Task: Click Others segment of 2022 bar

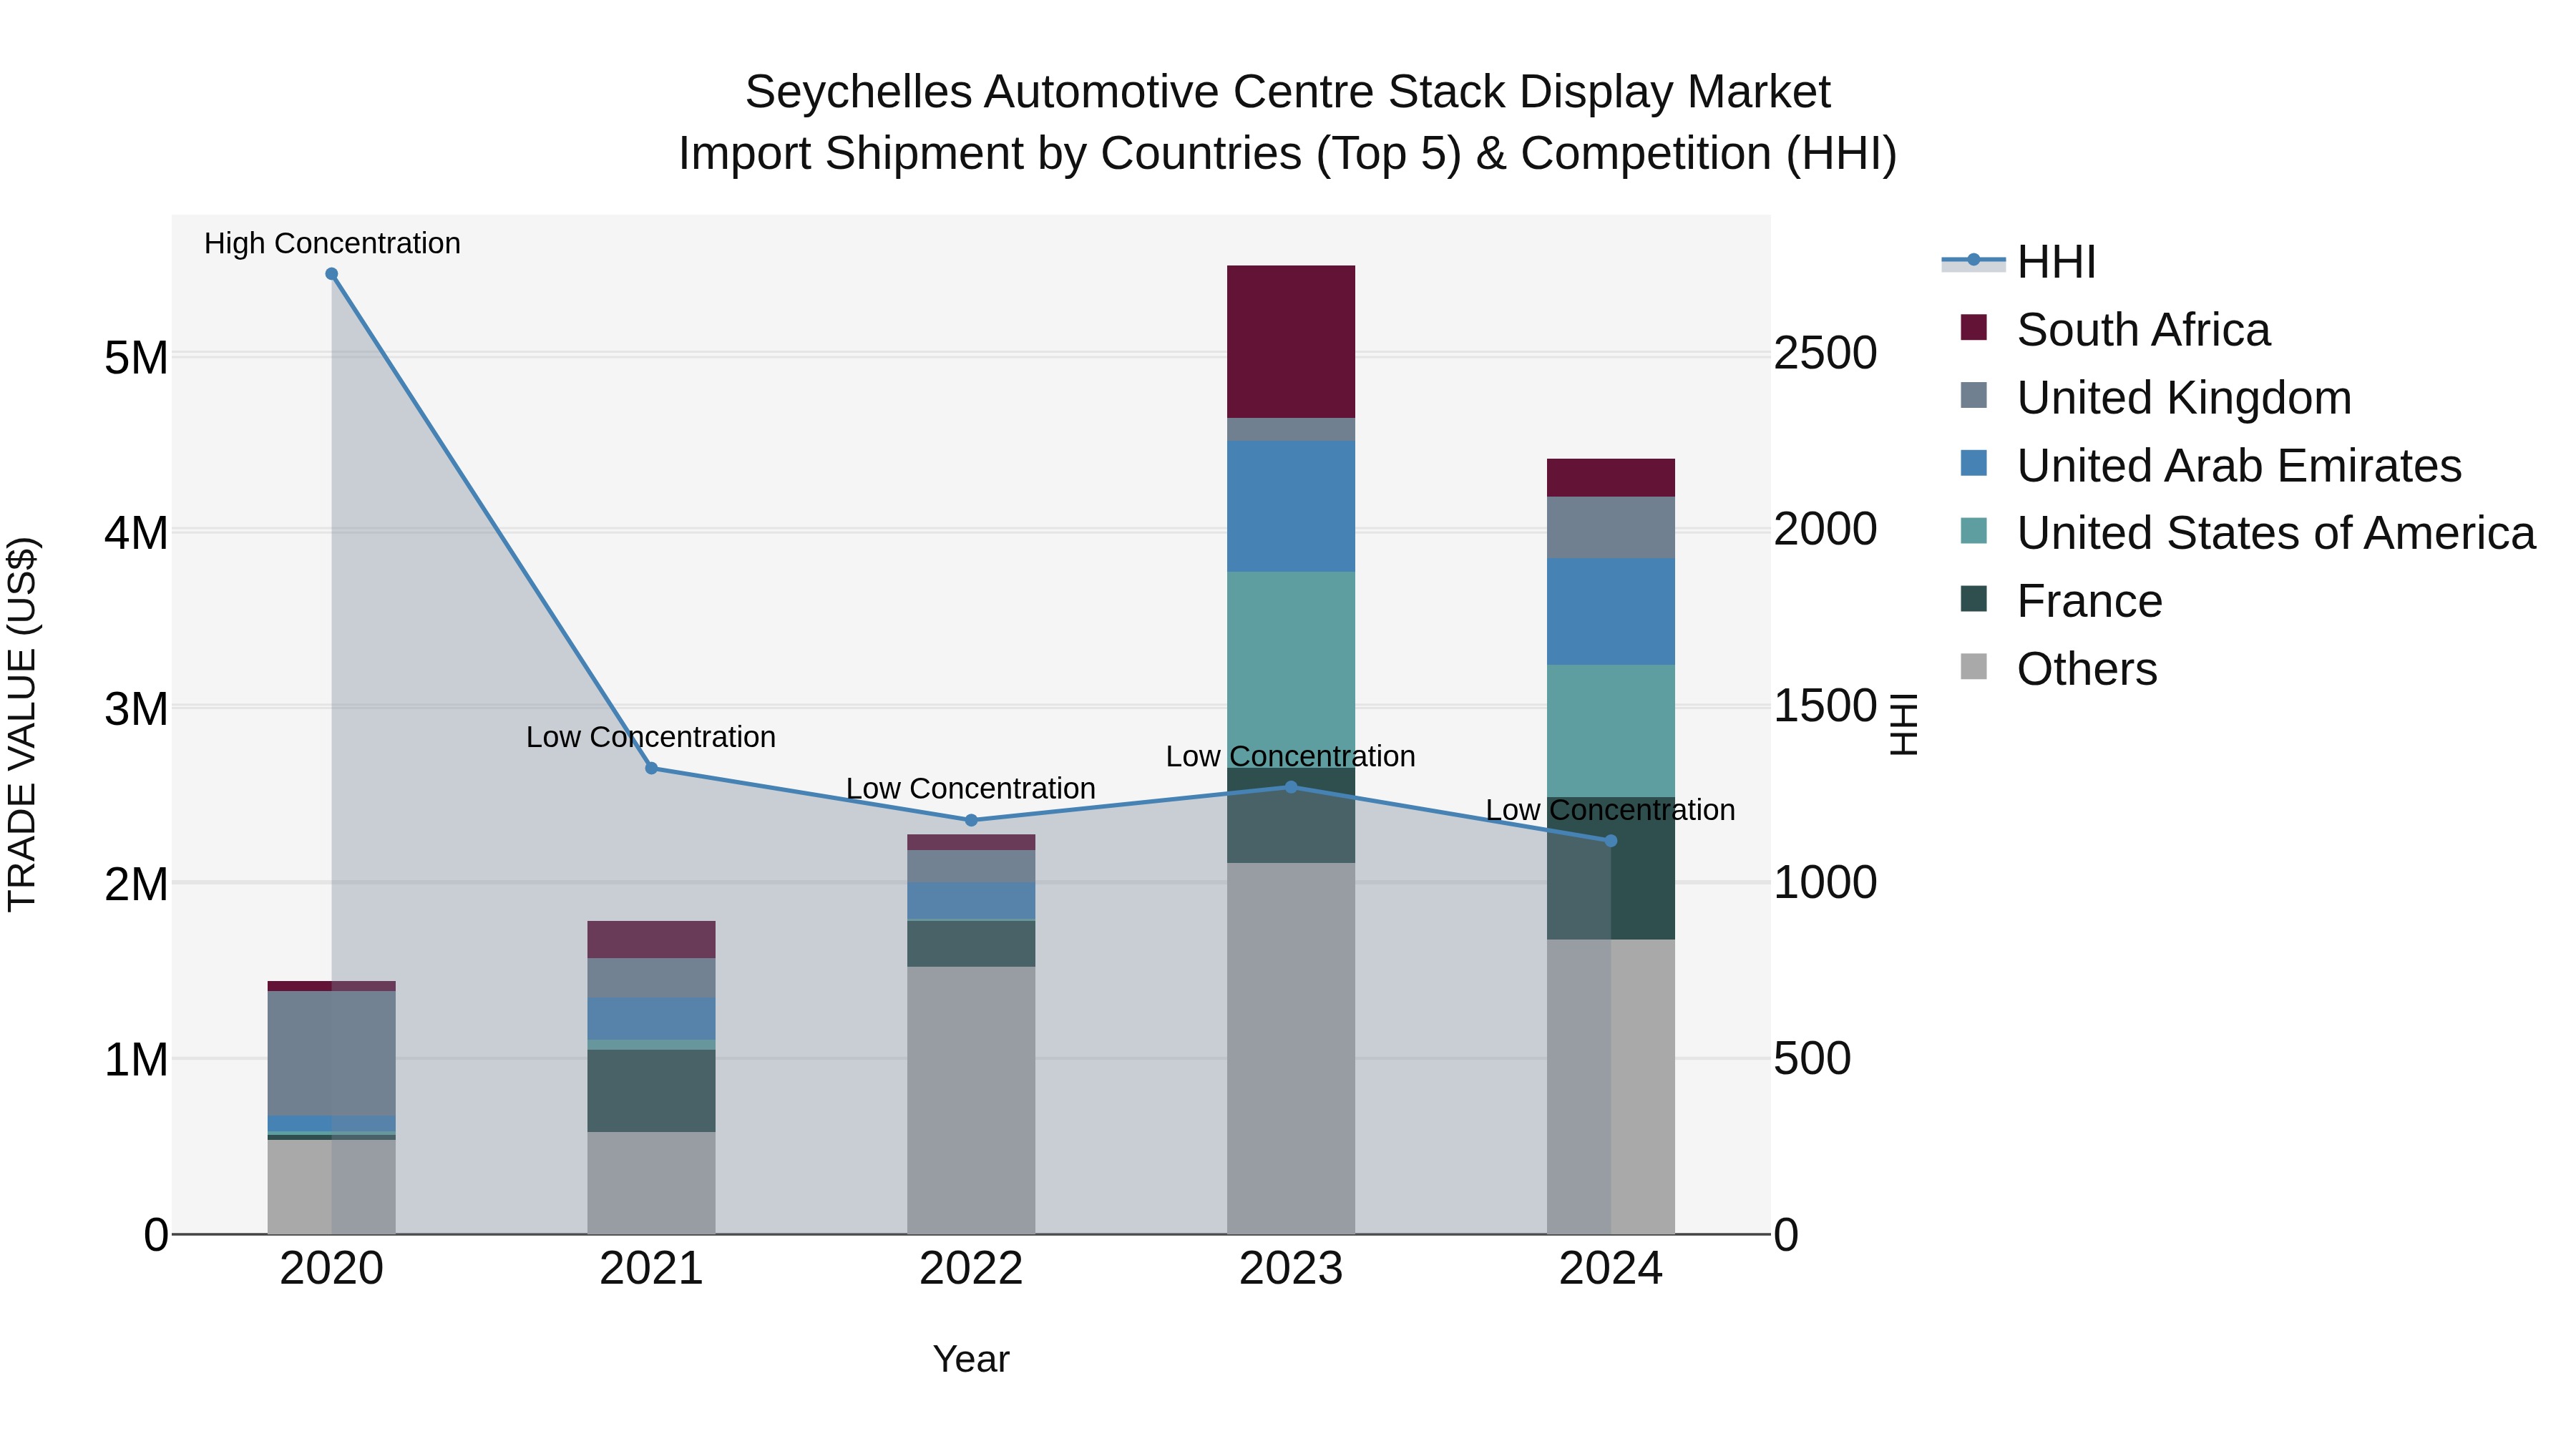Action: point(971,1100)
